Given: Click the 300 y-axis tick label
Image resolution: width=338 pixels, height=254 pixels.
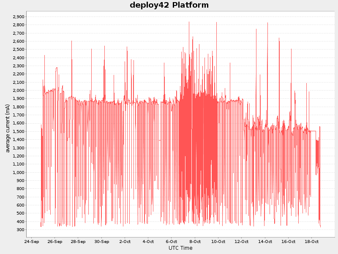Looking at the screenshot, I should coord(21,230).
